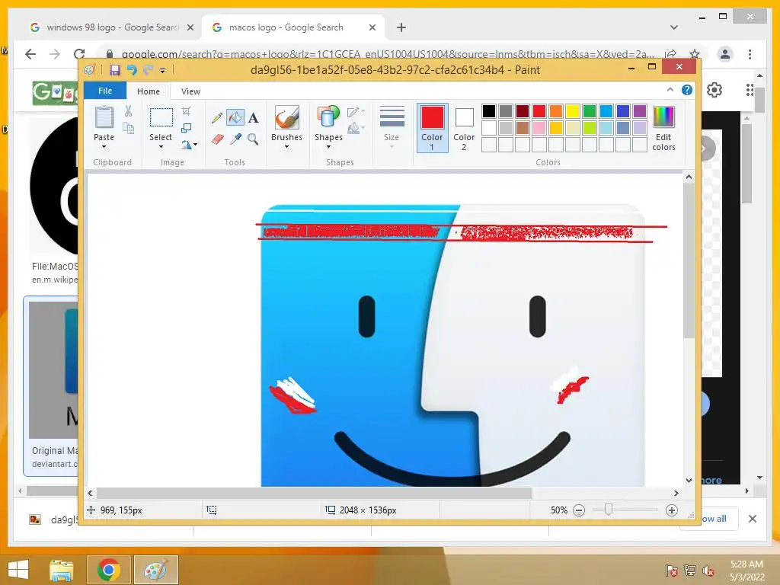Close the Chrome downloads bar
780x585 pixels.
click(753, 519)
